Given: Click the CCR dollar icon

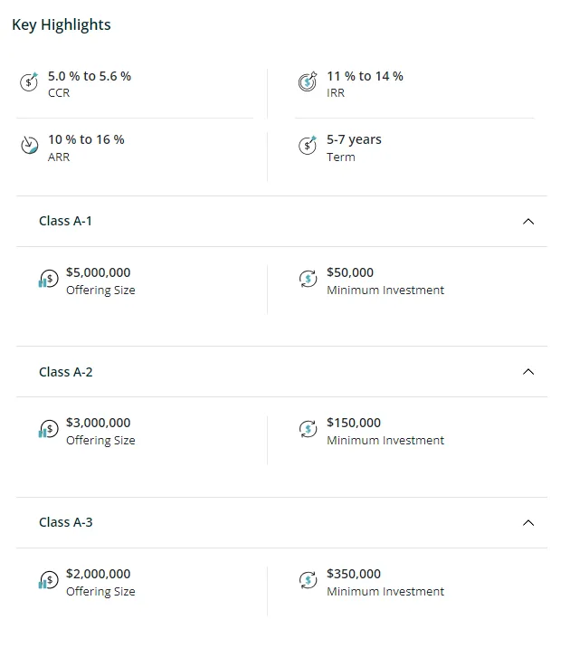Looking at the screenshot, I should (29, 82).
